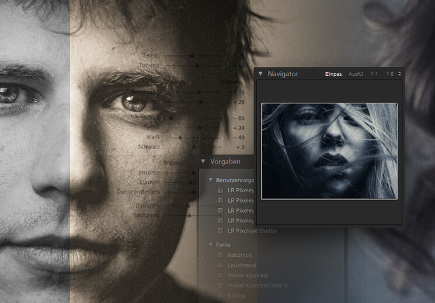Click the Belichtung slider handle
Screen dimensions: 435x303
click(199, 92)
